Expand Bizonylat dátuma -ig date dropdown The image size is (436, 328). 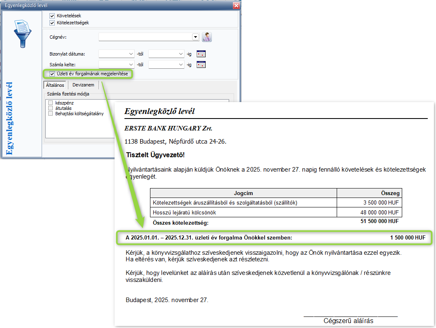pyautogui.click(x=181, y=54)
